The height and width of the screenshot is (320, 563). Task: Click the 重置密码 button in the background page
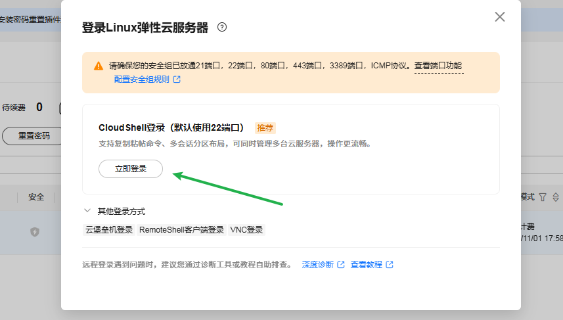[32, 136]
